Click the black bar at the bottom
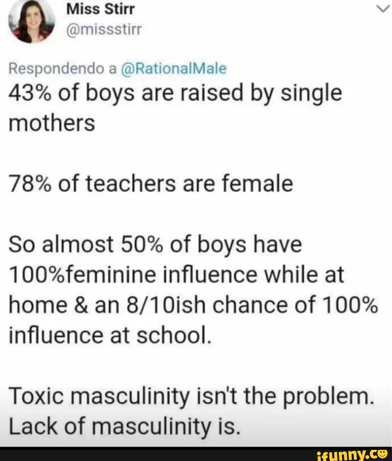This screenshot has height=461, width=392. click(140, 453)
